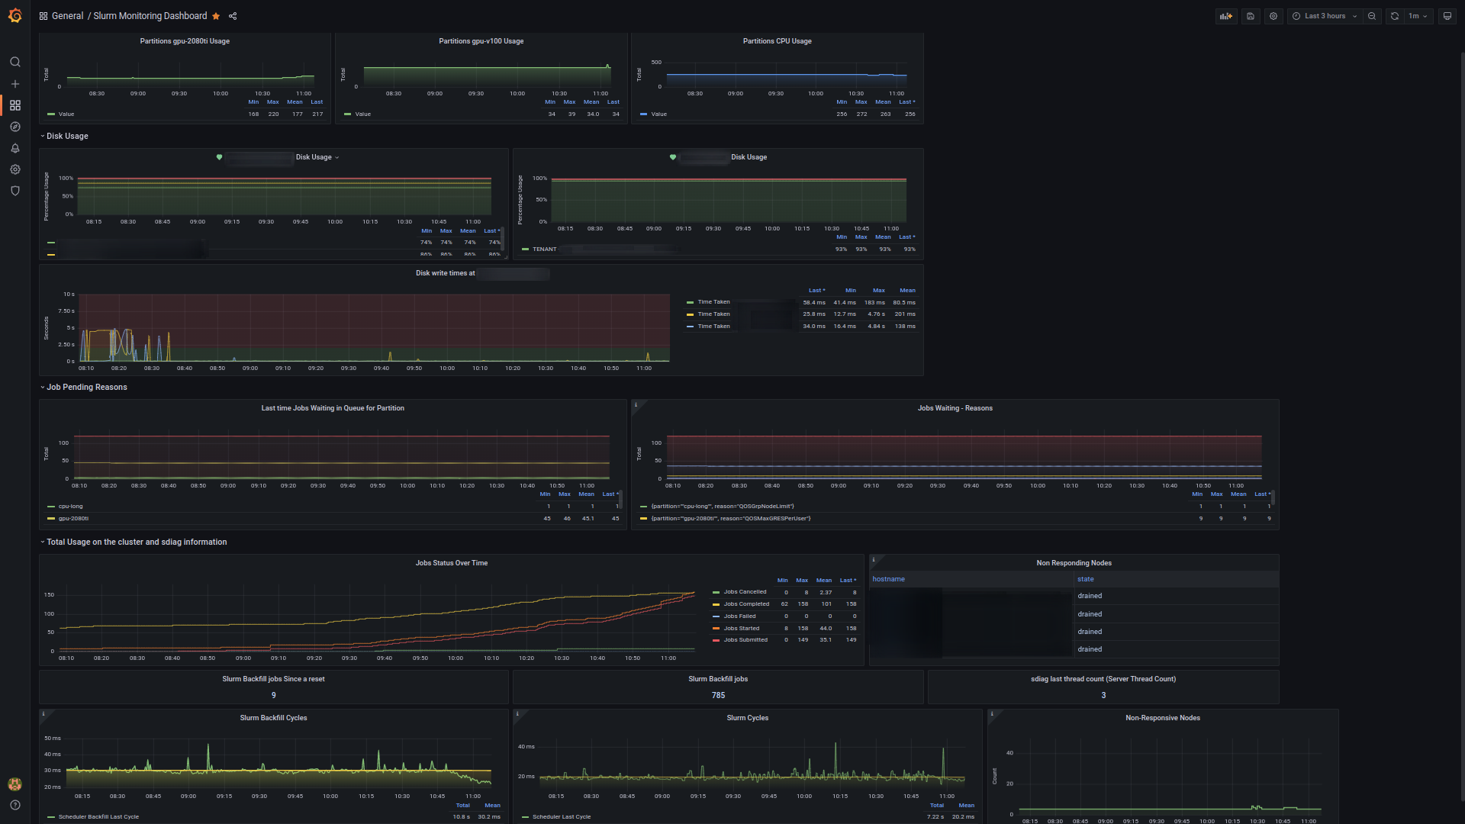Sort Disk write times legend by Mean
Viewport: 1465px width, 824px height.
[x=907, y=291]
